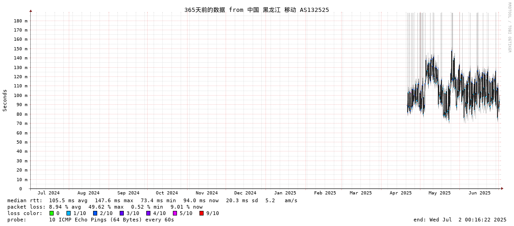Click the 'Jun 2025' x-axis label
Screen dimensions: 514x226
[480, 193]
